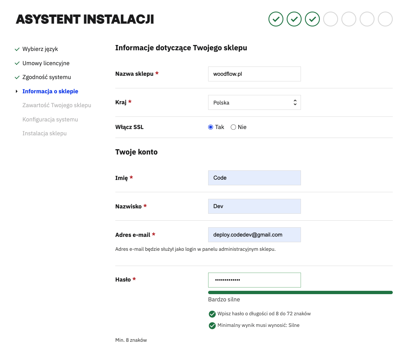
Task: Go to Zgodność systemu step
Action: (x=47, y=77)
